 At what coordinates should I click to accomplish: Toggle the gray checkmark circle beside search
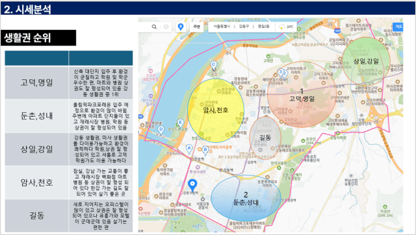[166, 27]
